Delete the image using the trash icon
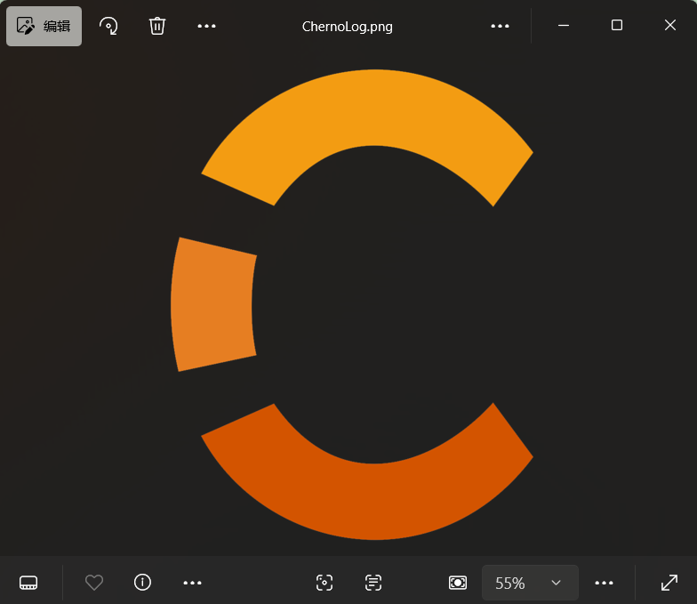697x604 pixels. pos(156,27)
